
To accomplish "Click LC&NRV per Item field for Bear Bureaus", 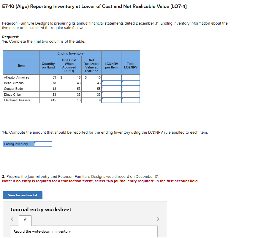I will (111, 83).
